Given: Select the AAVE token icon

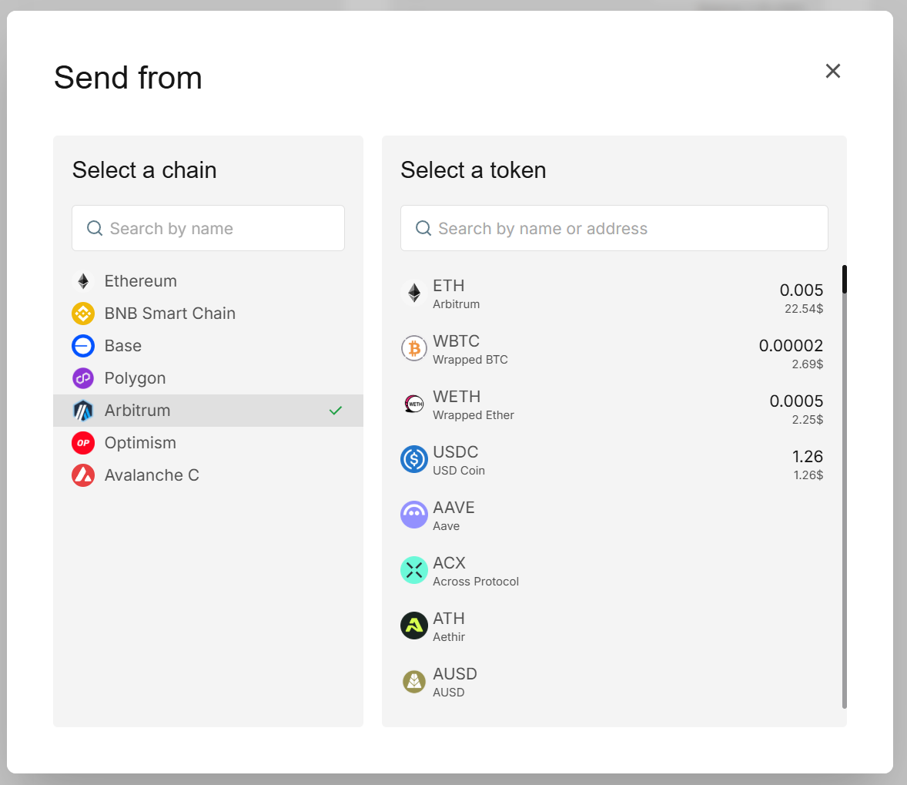Looking at the screenshot, I should [413, 515].
